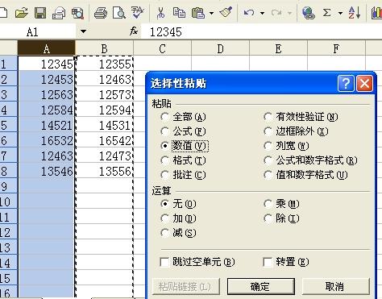Click cell containing 12355

104,64
